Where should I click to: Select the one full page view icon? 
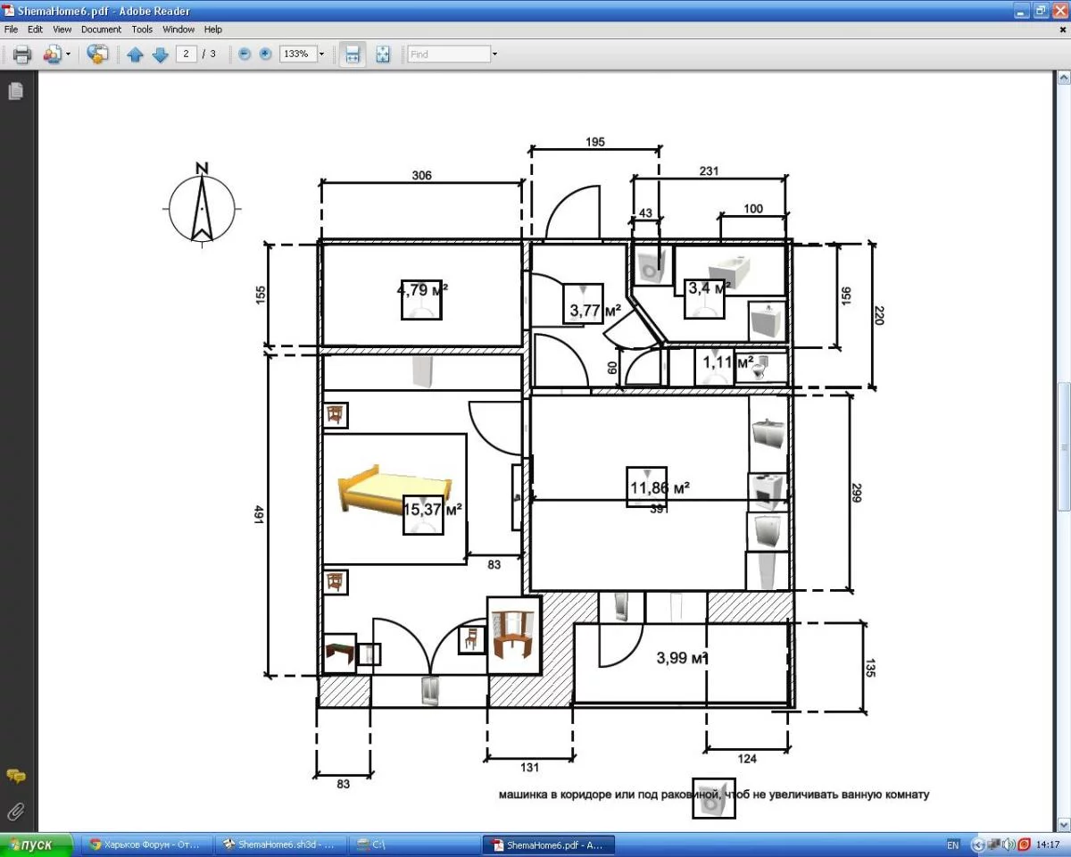pos(383,54)
